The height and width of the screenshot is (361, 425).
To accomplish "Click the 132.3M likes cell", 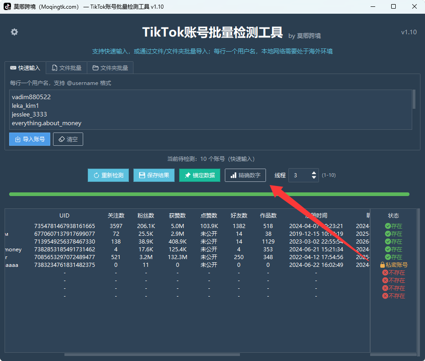I will pos(177,257).
